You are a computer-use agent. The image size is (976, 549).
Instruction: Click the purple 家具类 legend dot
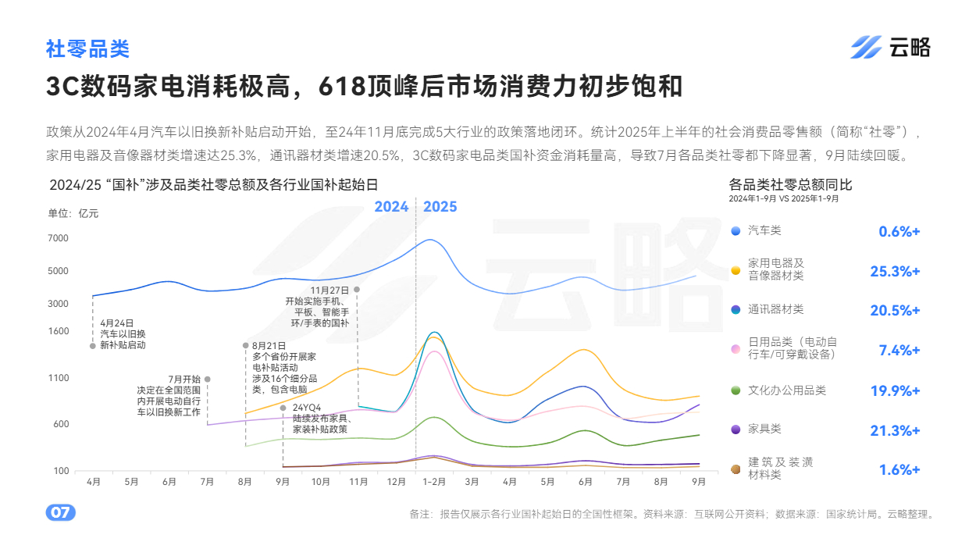point(736,430)
